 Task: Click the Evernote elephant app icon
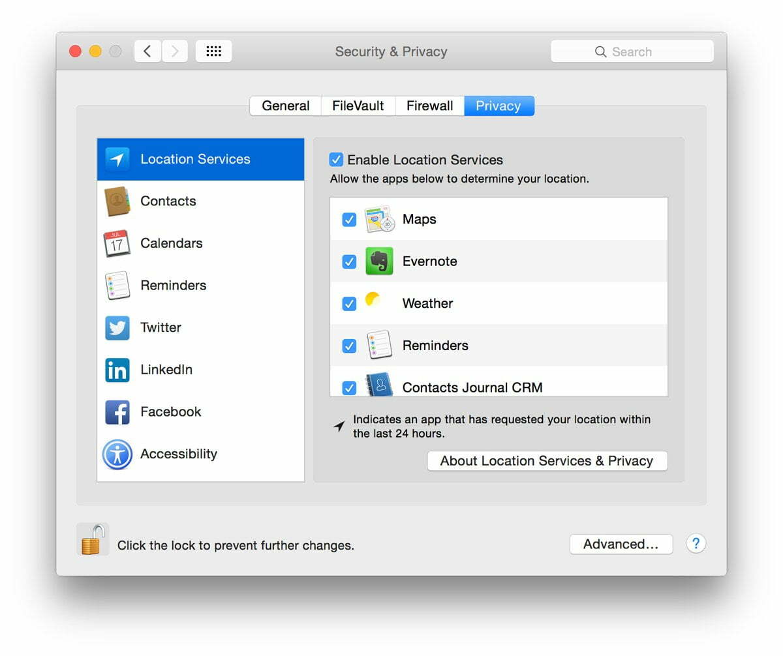coord(378,261)
